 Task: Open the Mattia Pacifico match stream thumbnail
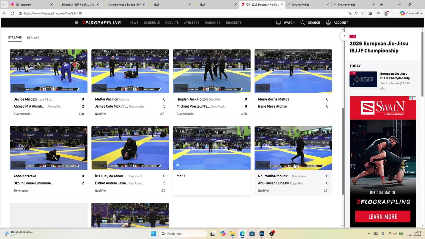pyautogui.click(x=130, y=71)
